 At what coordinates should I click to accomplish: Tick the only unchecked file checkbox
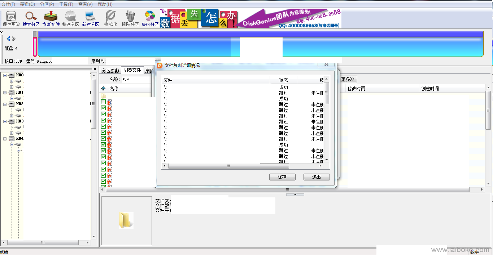pos(104,102)
